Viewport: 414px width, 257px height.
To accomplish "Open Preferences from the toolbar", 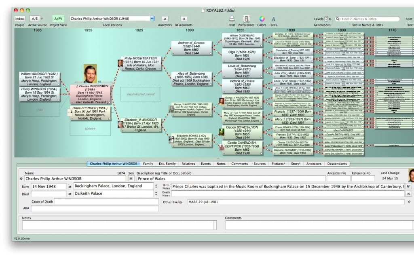I will point(246,19).
